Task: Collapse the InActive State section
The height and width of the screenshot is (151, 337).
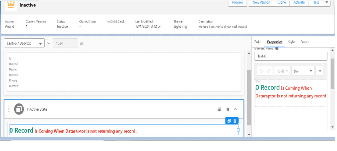Action: point(236,109)
